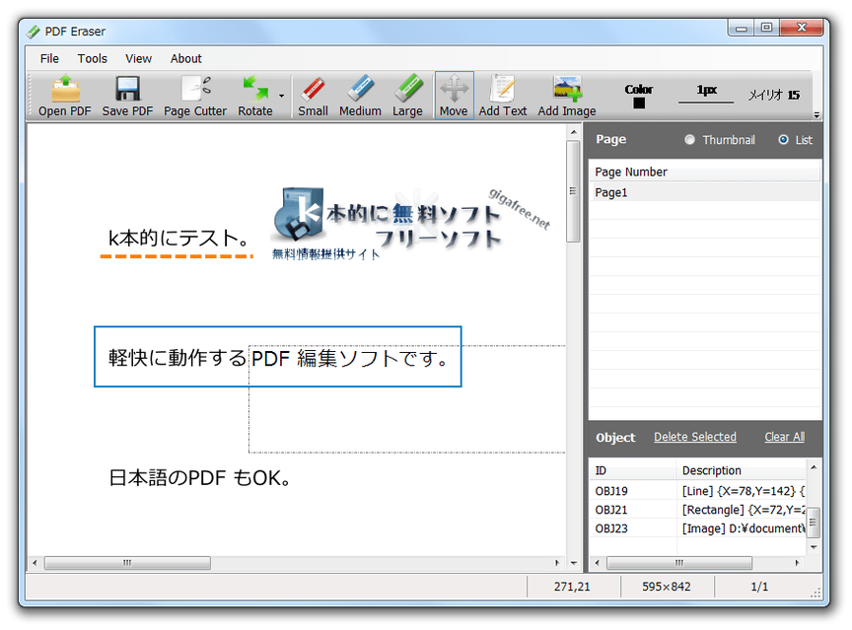Expand the Rotate dropdown arrow
The height and width of the screenshot is (630, 852).
pyautogui.click(x=281, y=97)
